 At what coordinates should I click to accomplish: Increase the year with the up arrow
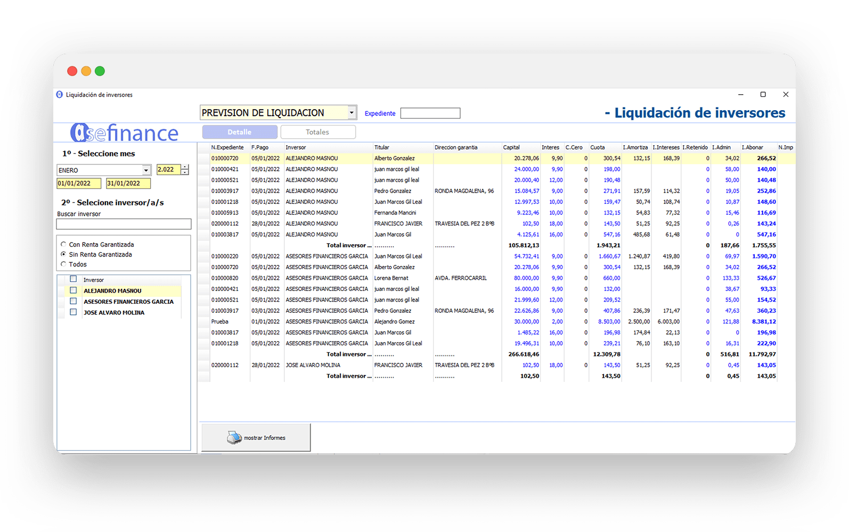pyautogui.click(x=185, y=167)
